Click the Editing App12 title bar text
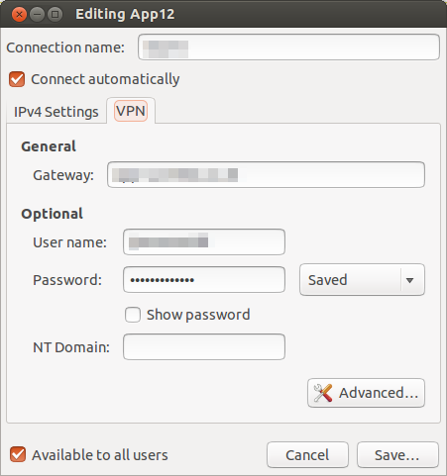This screenshot has width=447, height=476. [x=125, y=14]
